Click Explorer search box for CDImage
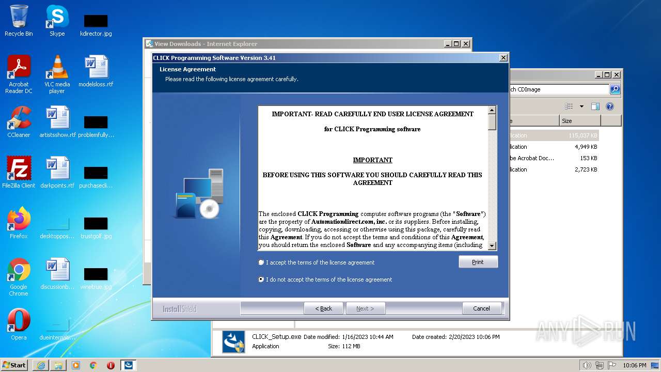This screenshot has width=661, height=372. point(559,89)
